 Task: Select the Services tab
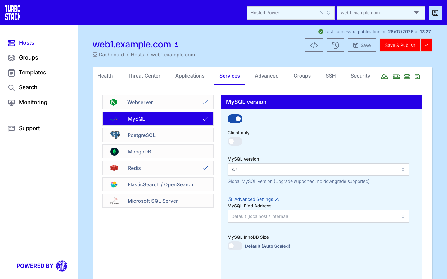(x=230, y=76)
